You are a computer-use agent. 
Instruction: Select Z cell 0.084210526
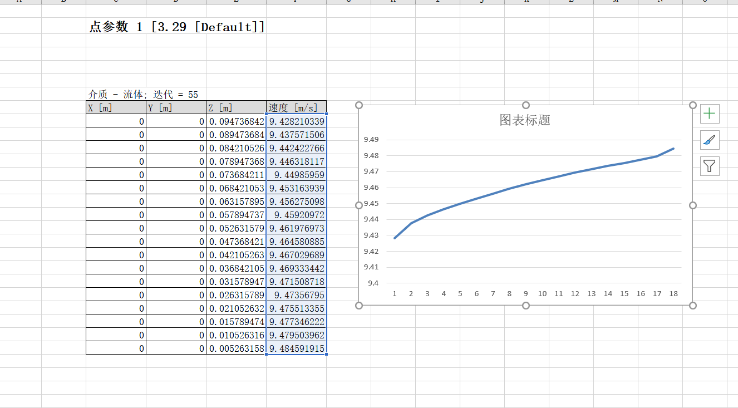pos(236,148)
